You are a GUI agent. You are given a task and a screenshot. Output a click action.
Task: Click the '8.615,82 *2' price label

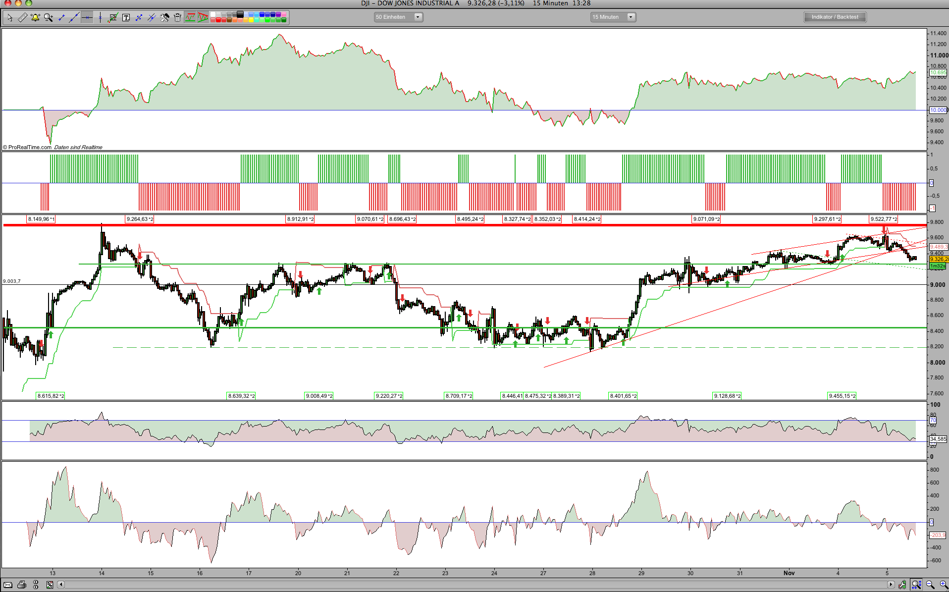point(51,396)
